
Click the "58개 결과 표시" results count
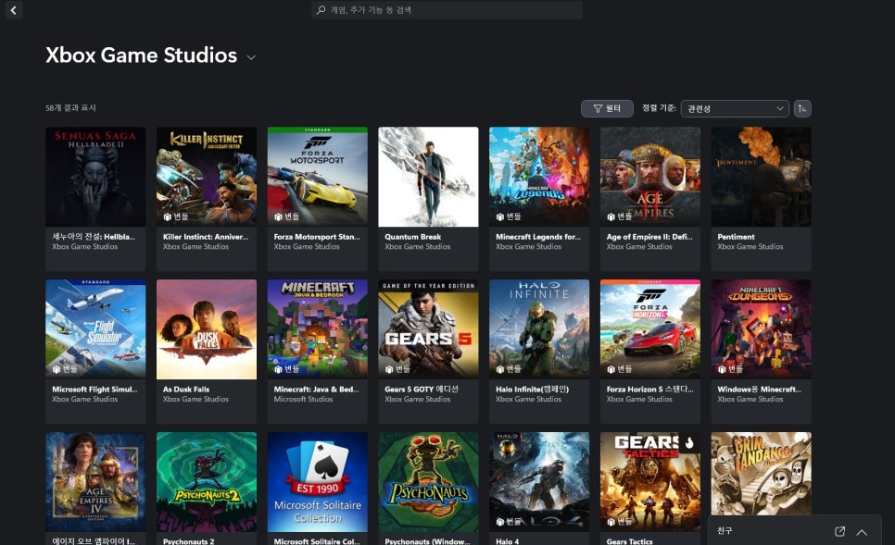(70, 107)
